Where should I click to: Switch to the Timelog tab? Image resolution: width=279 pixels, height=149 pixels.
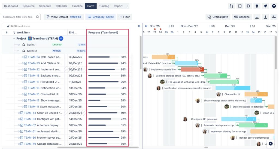(104, 6)
